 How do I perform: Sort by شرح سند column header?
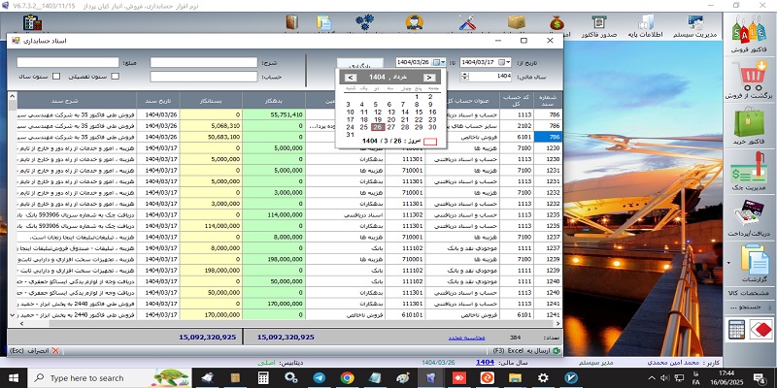pos(77,100)
